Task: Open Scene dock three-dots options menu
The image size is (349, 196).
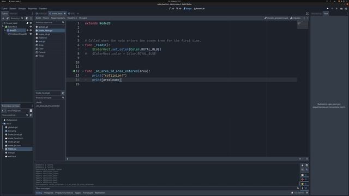Action: click(x=31, y=18)
